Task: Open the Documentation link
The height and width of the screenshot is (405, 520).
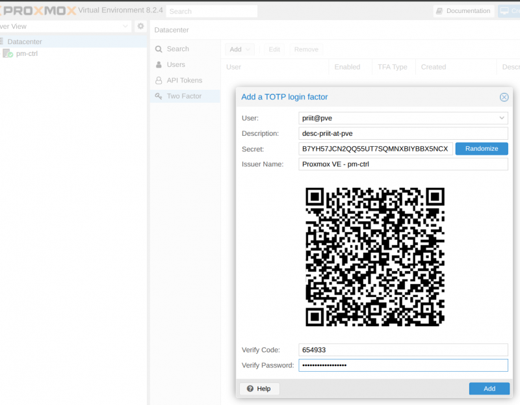Action: (463, 11)
